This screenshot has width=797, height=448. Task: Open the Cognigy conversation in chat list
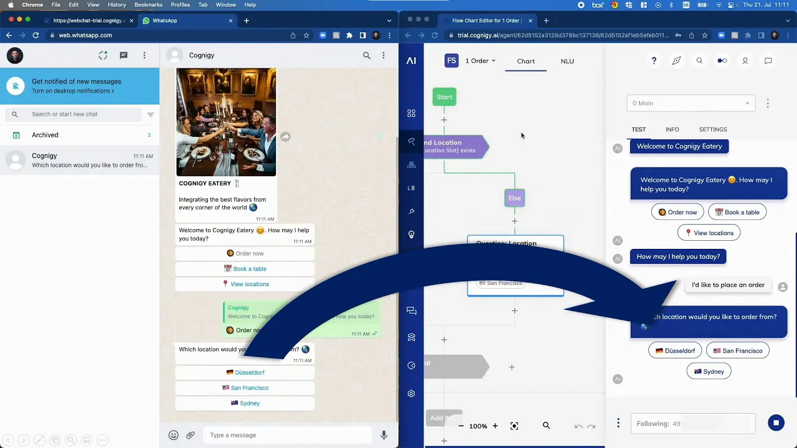click(80, 161)
